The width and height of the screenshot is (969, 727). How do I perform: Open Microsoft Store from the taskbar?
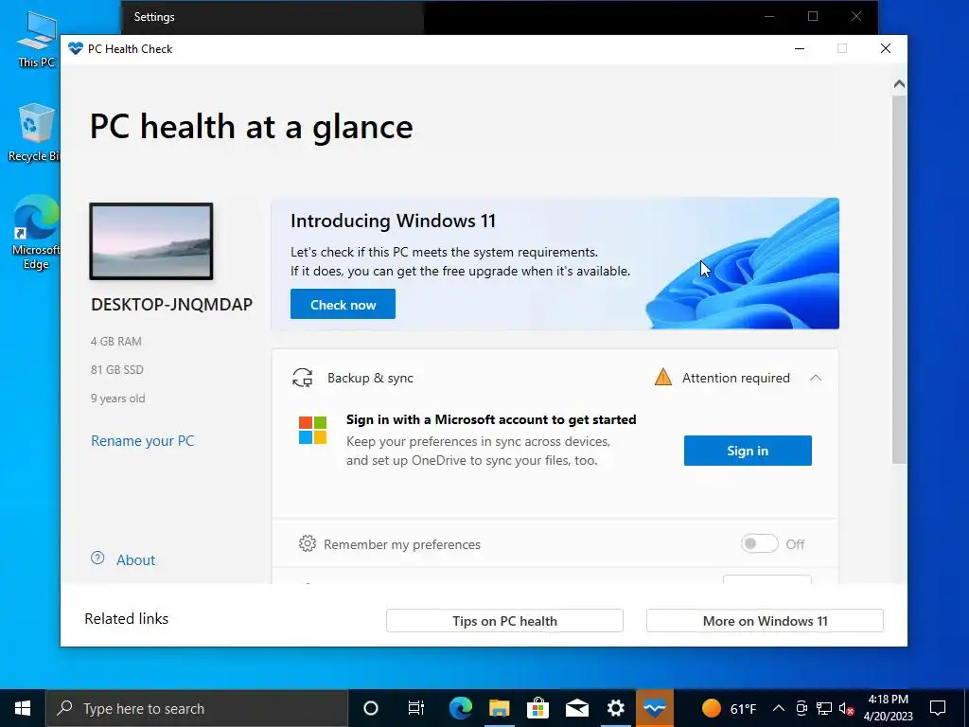pyautogui.click(x=537, y=708)
